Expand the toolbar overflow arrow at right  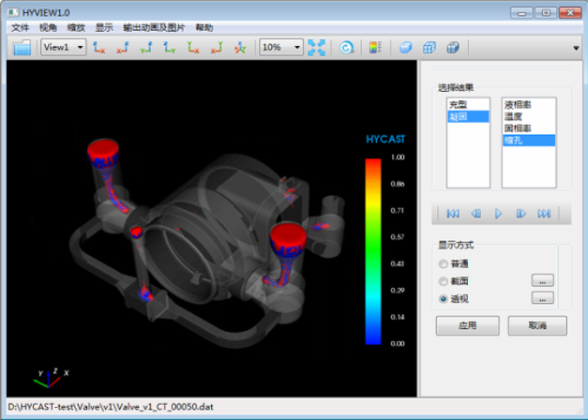coord(576,48)
